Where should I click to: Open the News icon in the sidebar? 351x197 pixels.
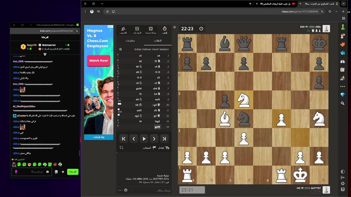pos(342,70)
